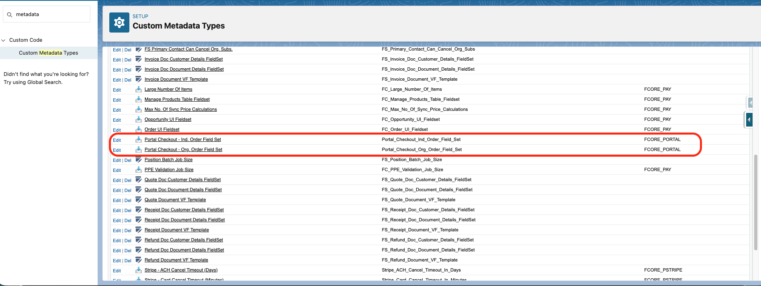This screenshot has height=286, width=761.
Task: Delete Position Batch Job Size entry
Action: coord(128,160)
